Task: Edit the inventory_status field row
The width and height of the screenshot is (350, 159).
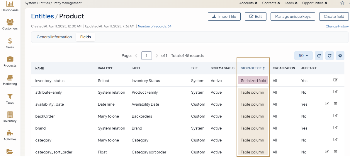Action: [x=335, y=80]
